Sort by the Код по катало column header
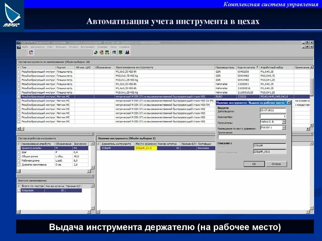 click(x=248, y=67)
